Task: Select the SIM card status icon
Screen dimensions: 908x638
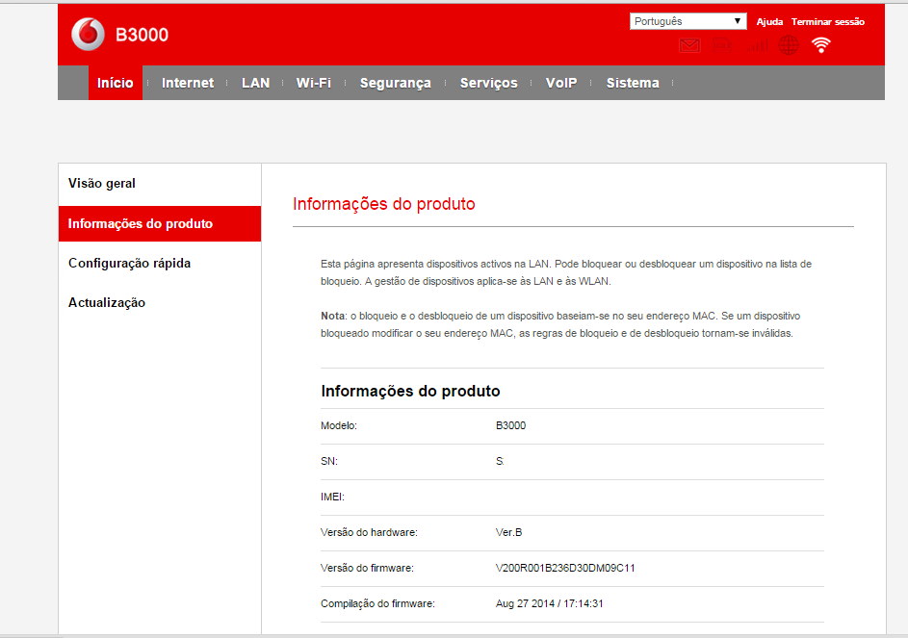Action: click(722, 45)
